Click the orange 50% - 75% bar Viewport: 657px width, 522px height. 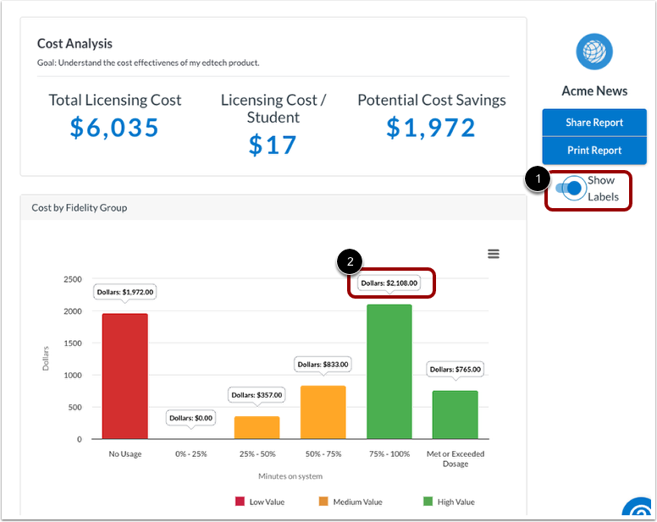tap(323, 412)
